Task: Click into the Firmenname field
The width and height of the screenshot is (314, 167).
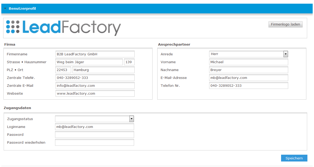Action: 95,54
